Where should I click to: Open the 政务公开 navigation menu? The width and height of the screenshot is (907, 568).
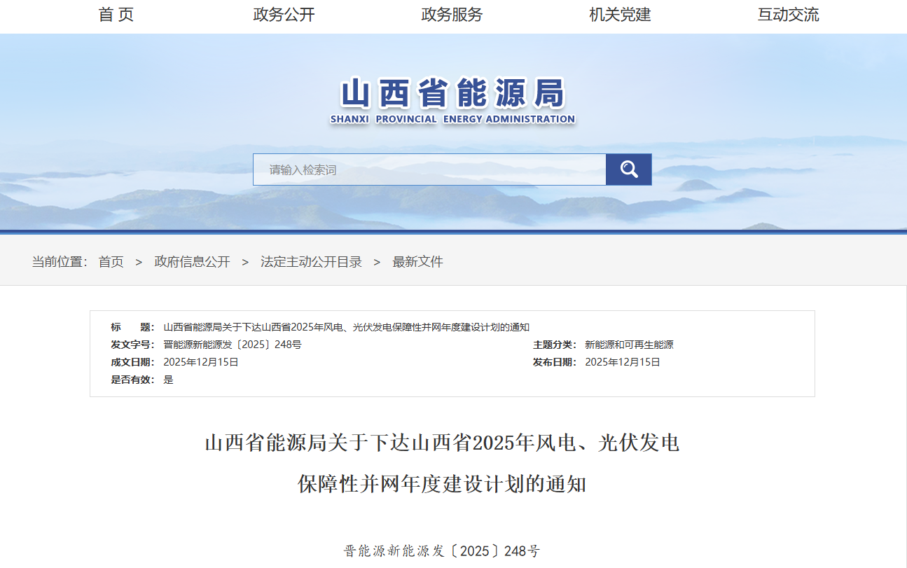[x=284, y=15]
